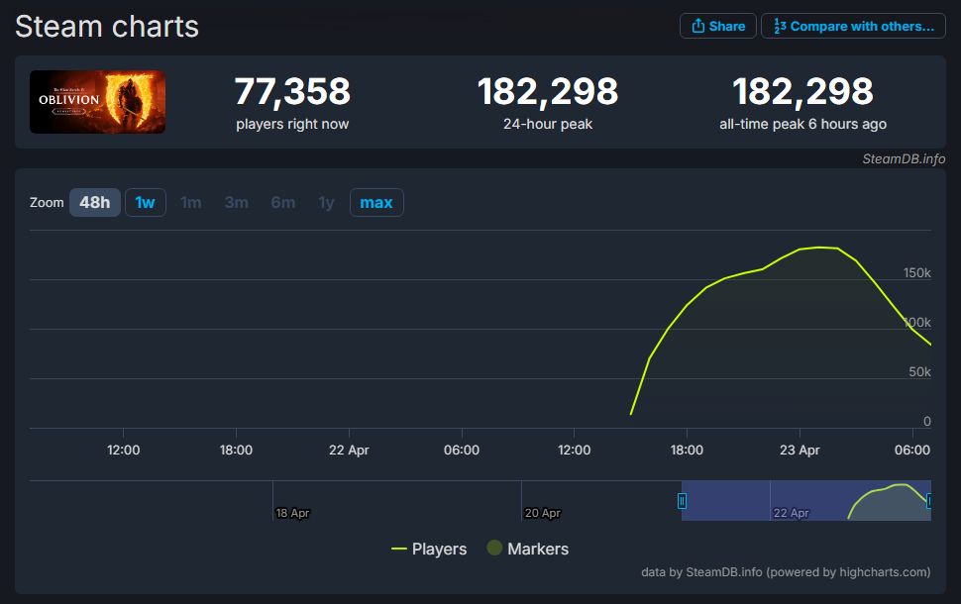Open the Oblivion game banner image

coord(97,102)
